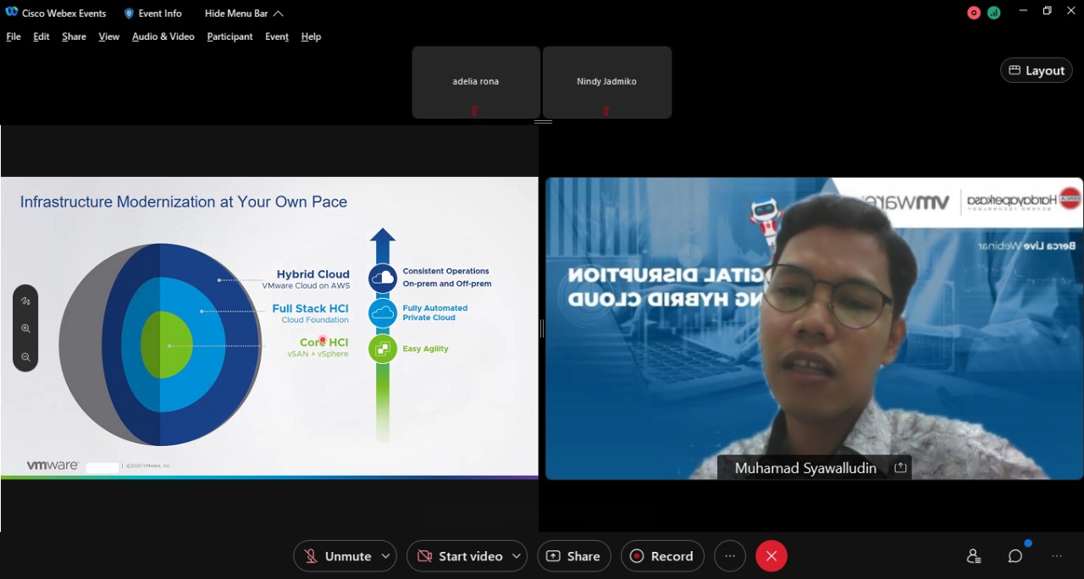Viewport: 1084px width, 579px height.
Task: Click the red recording indicator icon
Action: click(974, 13)
